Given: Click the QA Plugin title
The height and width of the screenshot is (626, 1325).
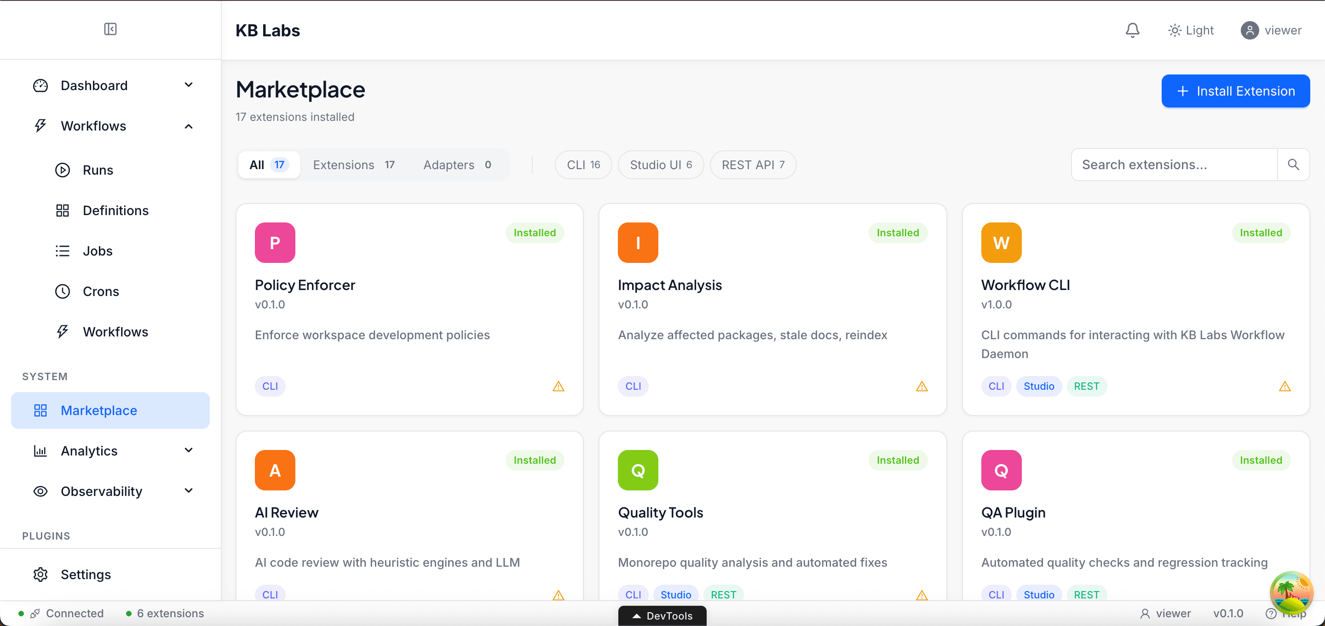Looking at the screenshot, I should coord(1013,512).
